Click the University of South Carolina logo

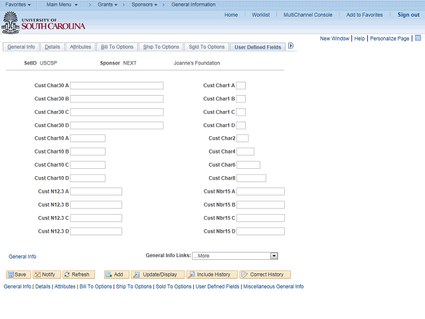[43, 23]
